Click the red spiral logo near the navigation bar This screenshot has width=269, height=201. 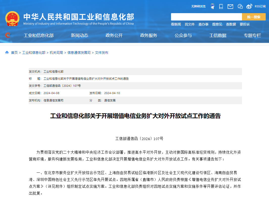(x=8, y=35)
